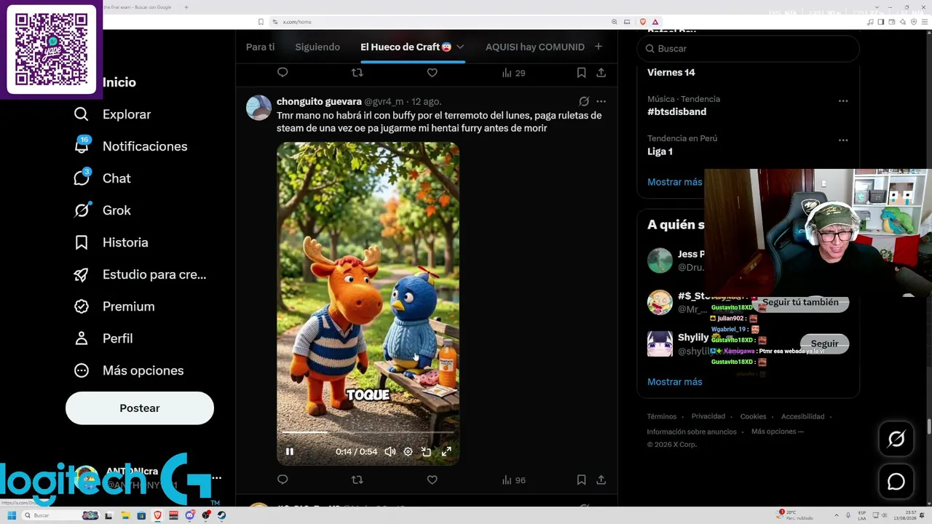
Task: View analytics showing 29 views
Action: click(x=513, y=73)
